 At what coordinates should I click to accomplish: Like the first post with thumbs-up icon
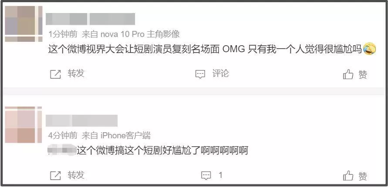point(348,74)
